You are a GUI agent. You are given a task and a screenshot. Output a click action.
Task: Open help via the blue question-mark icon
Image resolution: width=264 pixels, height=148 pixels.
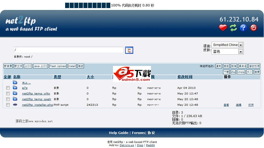click(x=244, y=28)
